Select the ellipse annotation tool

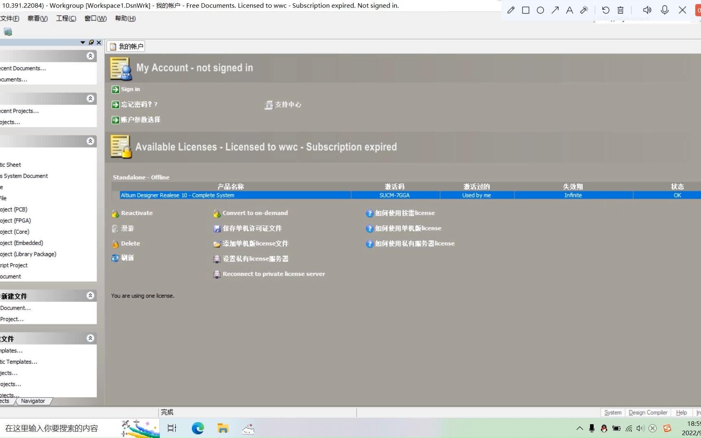(540, 10)
